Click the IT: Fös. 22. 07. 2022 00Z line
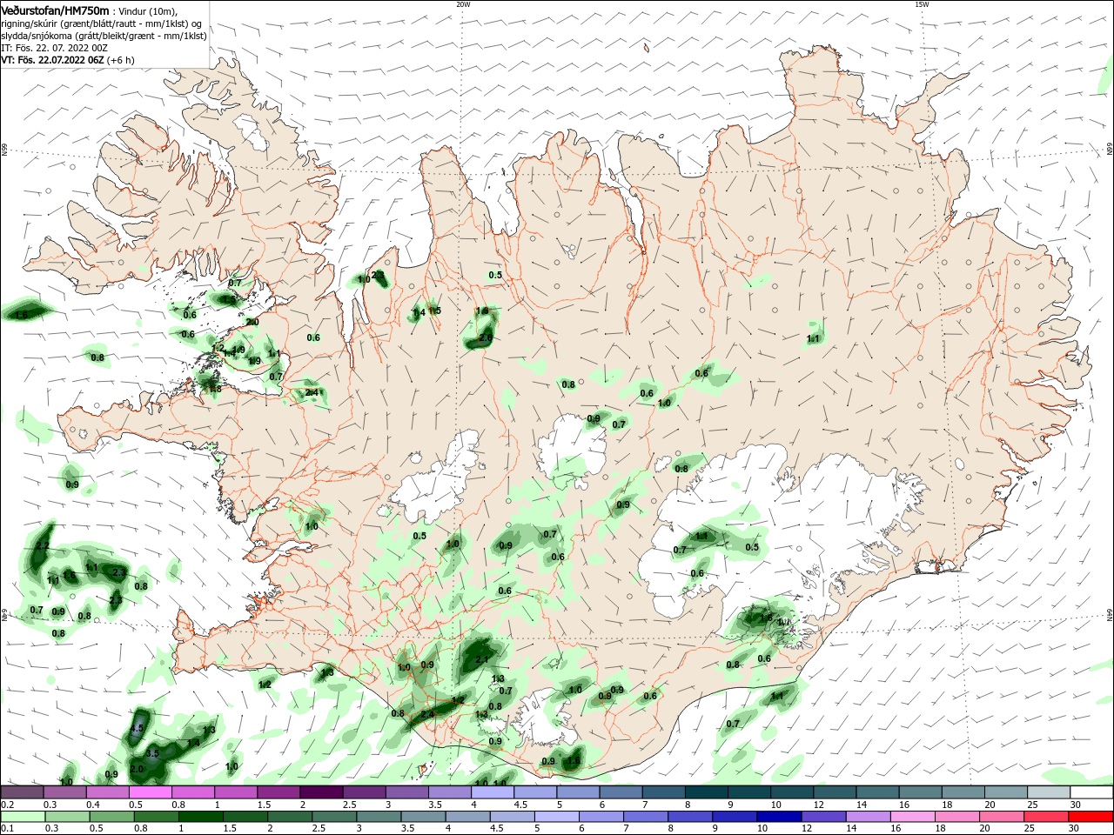The width and height of the screenshot is (1114, 835). coord(55,48)
